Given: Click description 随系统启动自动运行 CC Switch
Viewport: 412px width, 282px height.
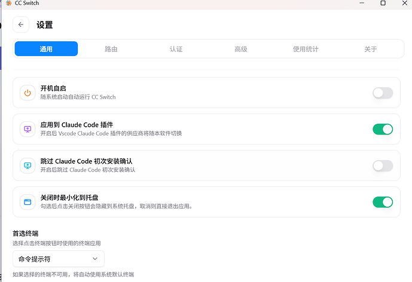Looking at the screenshot, I should (x=78, y=97).
